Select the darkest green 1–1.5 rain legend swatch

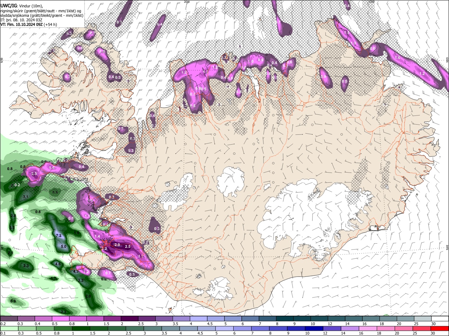coord(81,328)
